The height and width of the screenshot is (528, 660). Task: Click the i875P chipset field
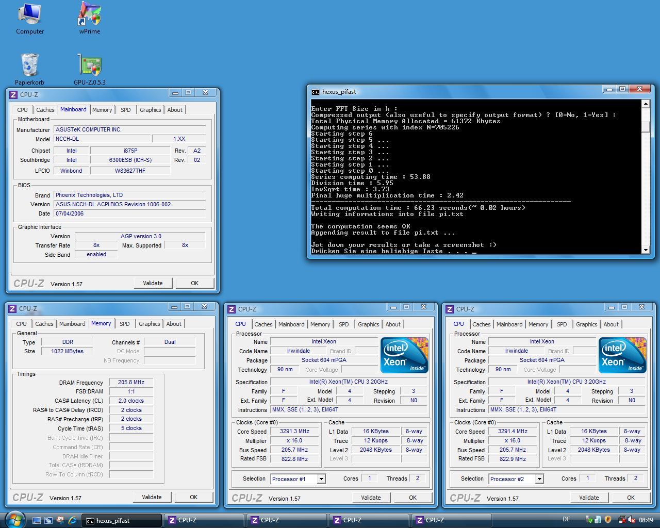coord(130,151)
